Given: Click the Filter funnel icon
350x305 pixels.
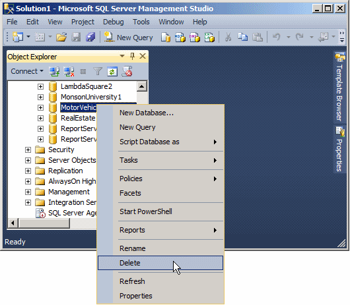Looking at the screenshot, I should click(98, 71).
